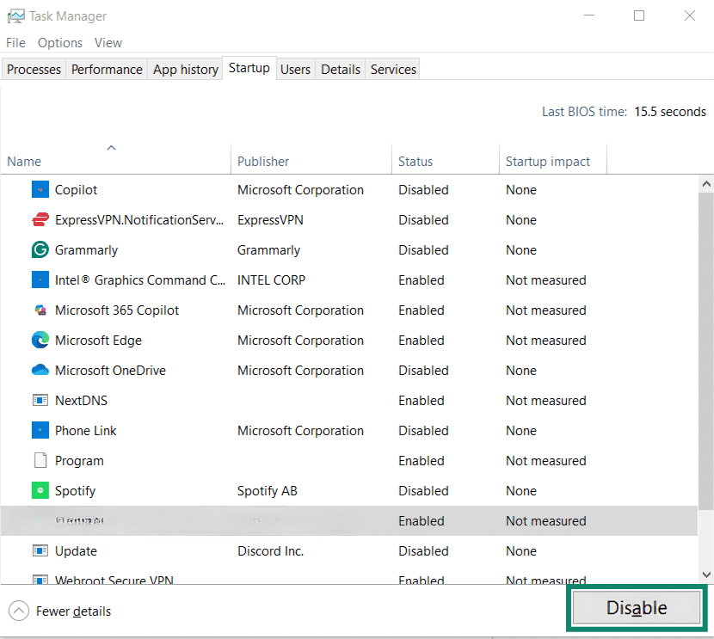The width and height of the screenshot is (714, 639).
Task: Sort entries by the Status column
Action: point(415,161)
